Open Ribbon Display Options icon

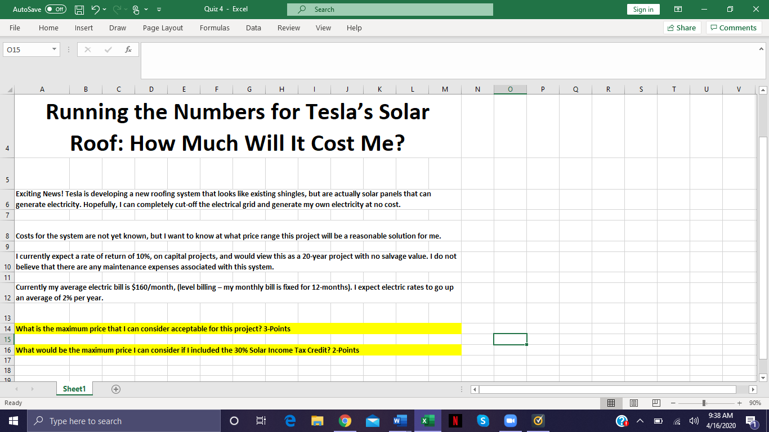678,10
